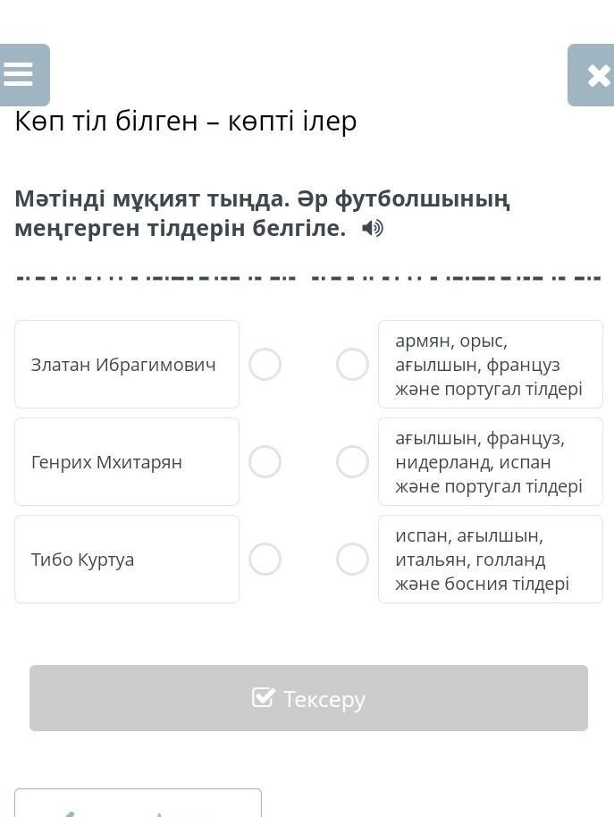Choose the армян, орыс, ағылшын answer card

pos(490,365)
